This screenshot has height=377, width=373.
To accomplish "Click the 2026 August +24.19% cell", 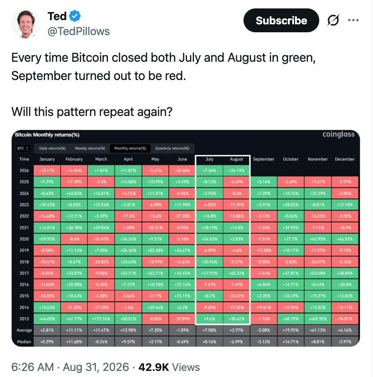I will click(x=237, y=170).
